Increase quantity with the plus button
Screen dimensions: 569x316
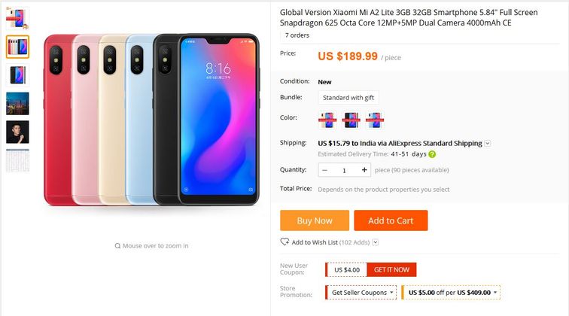pyautogui.click(x=364, y=170)
